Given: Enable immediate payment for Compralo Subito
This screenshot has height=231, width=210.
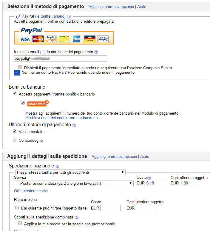Looking at the screenshot, I should 20,67.
